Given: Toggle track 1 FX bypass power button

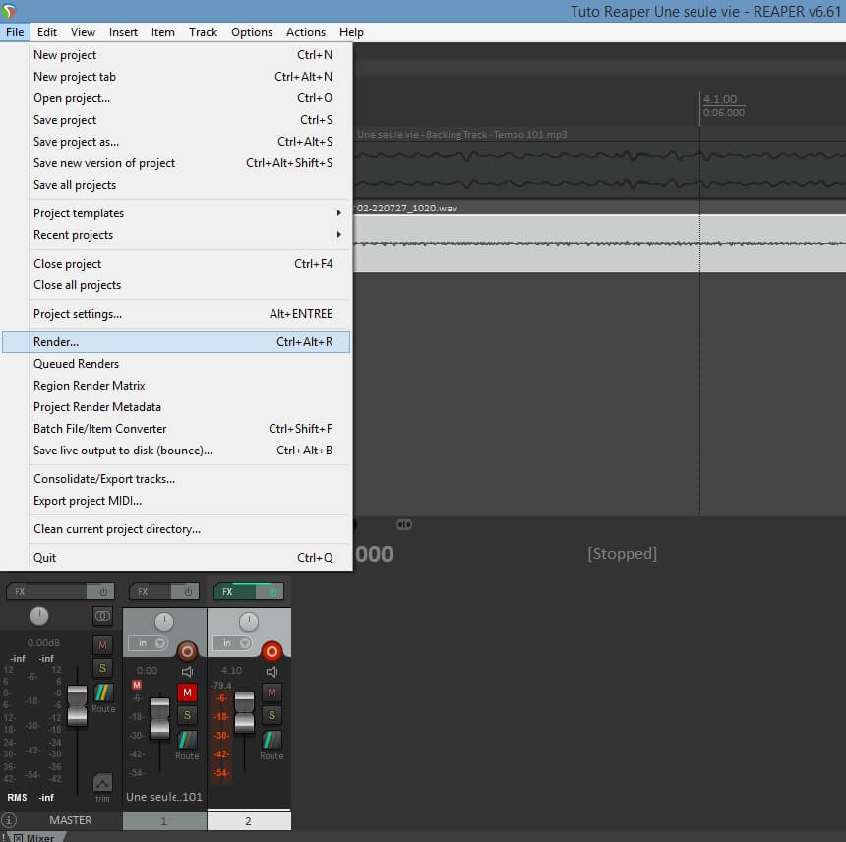Looking at the screenshot, I should coord(187,592).
